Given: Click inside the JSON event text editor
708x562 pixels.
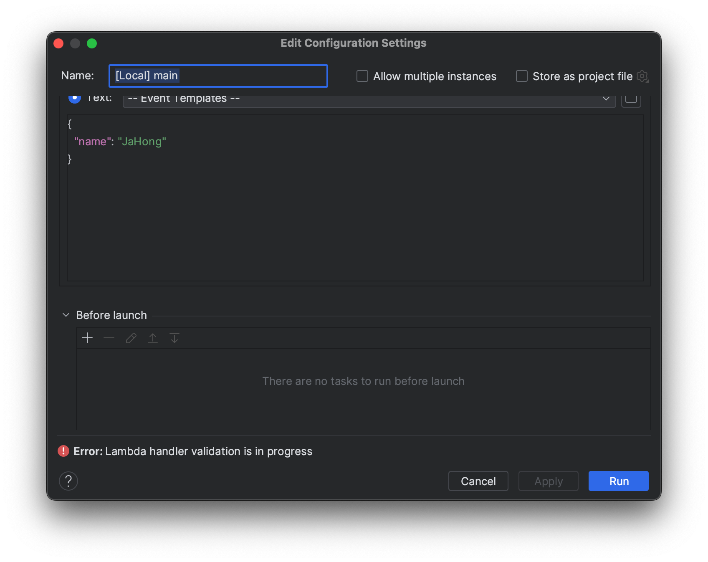Looking at the screenshot, I should click(355, 198).
